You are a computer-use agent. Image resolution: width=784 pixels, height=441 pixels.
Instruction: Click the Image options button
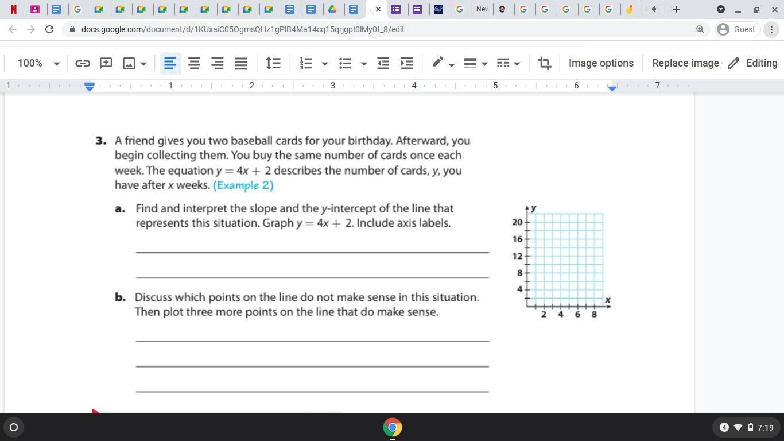601,63
